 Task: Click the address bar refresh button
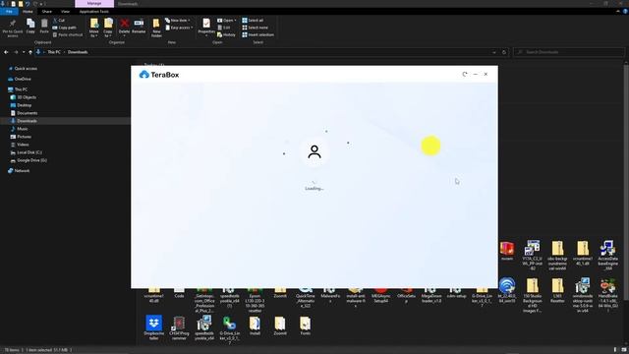[x=504, y=52]
